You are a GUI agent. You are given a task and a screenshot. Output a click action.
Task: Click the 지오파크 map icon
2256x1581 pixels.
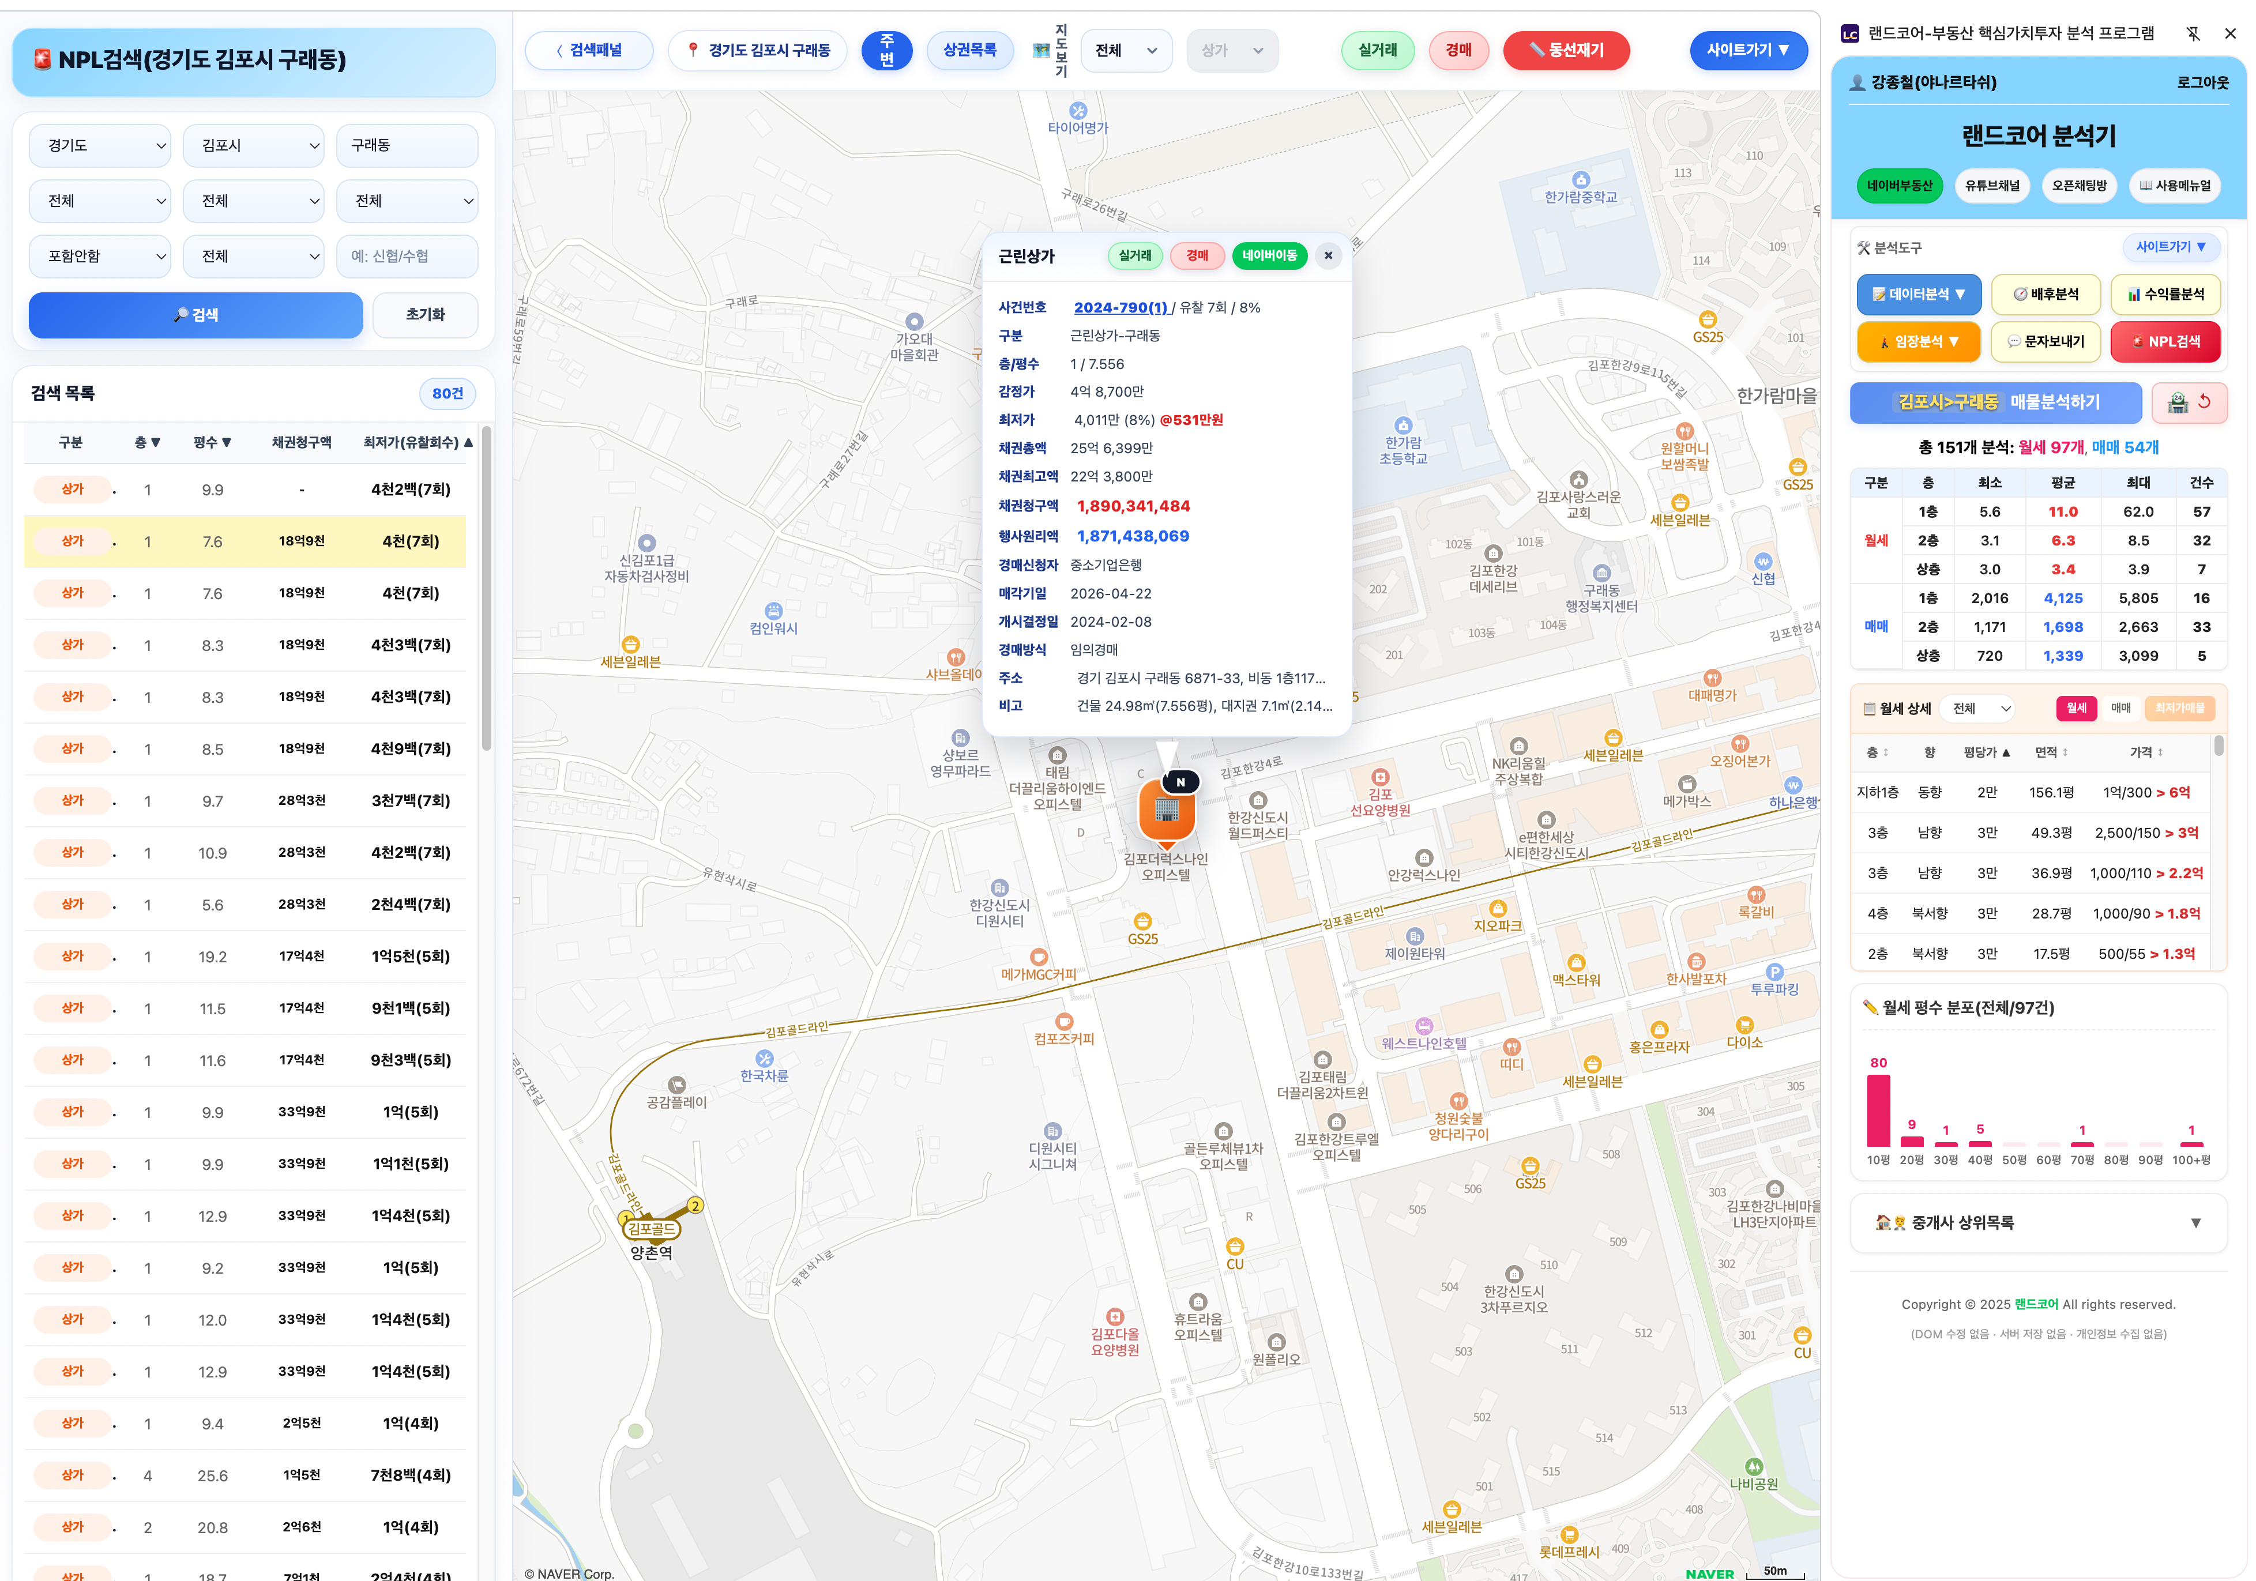(1498, 909)
